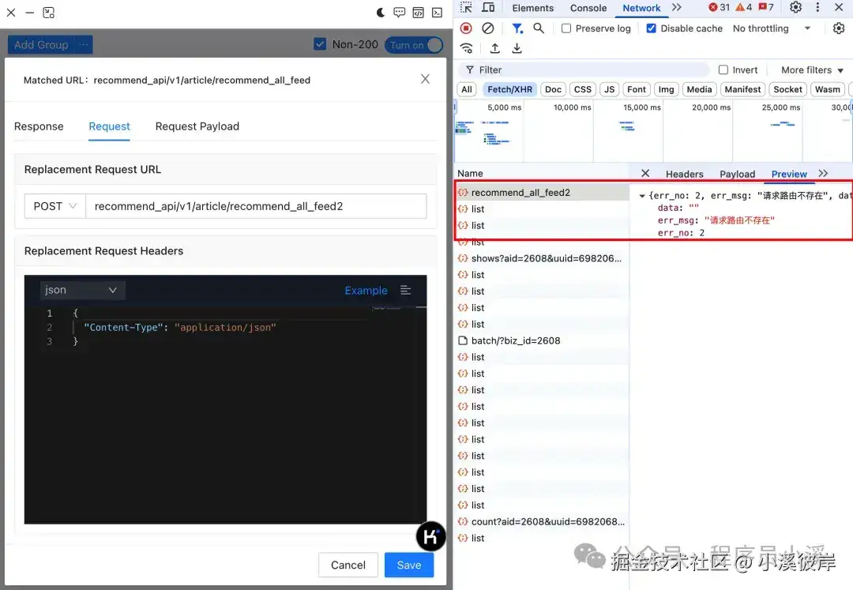Click the Save button
Viewport: 853px width, 590px height.
tap(409, 565)
